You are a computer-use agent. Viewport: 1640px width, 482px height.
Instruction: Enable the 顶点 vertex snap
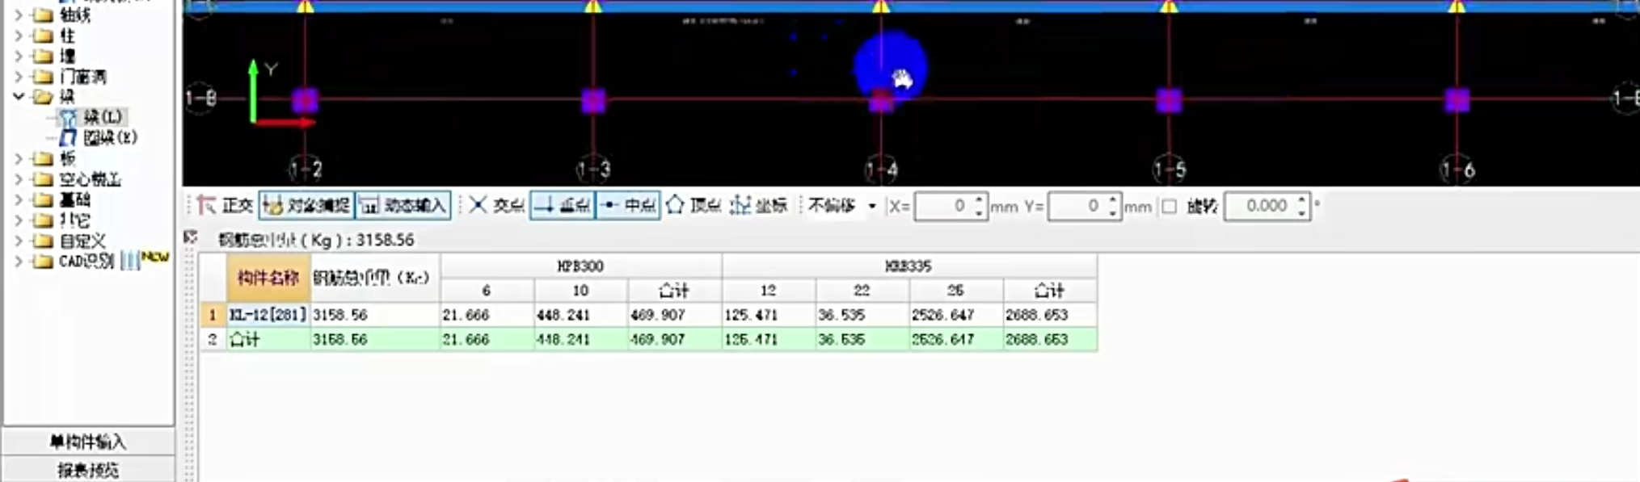pos(694,206)
